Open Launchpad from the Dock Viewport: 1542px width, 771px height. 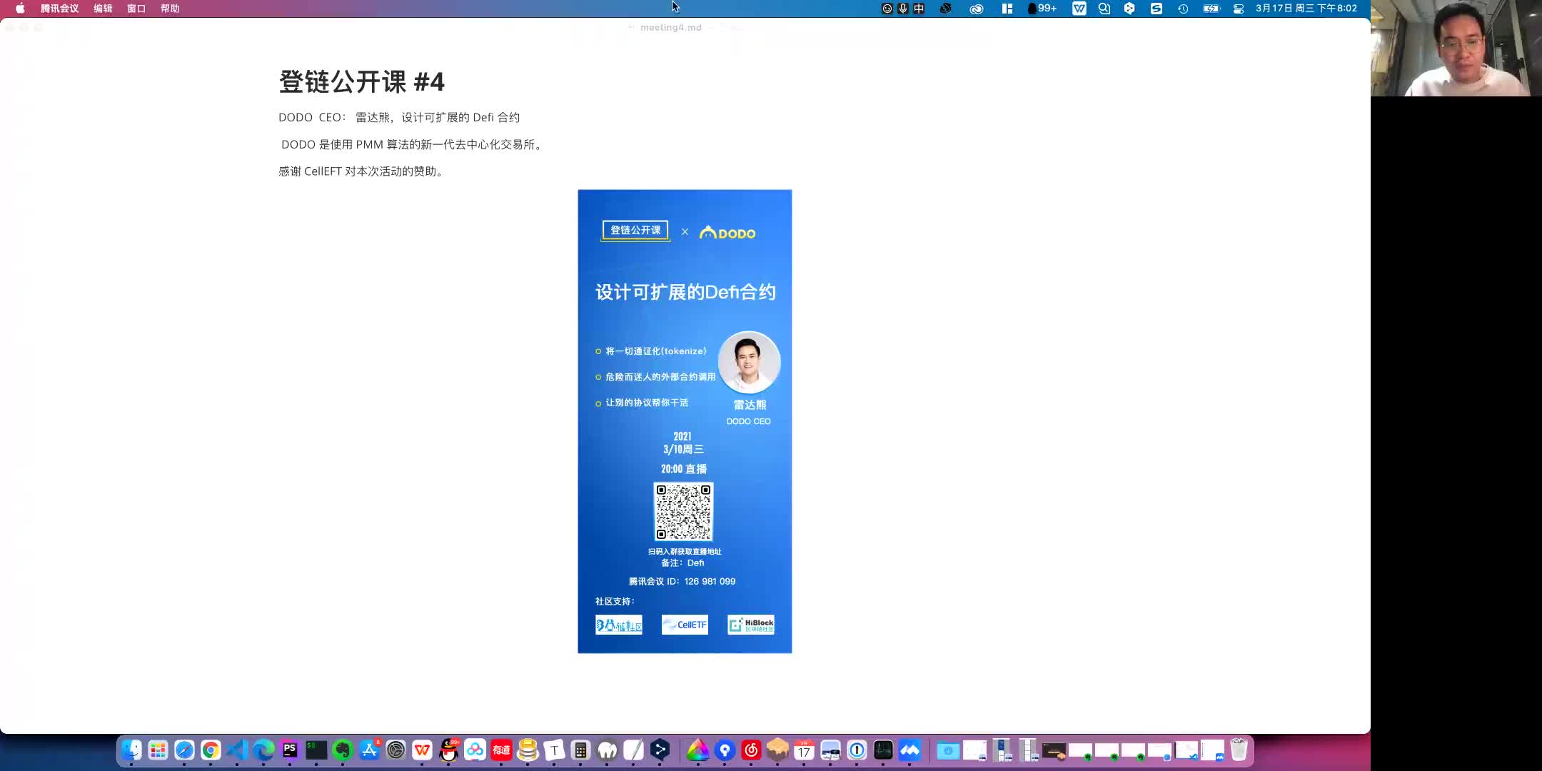click(x=158, y=750)
